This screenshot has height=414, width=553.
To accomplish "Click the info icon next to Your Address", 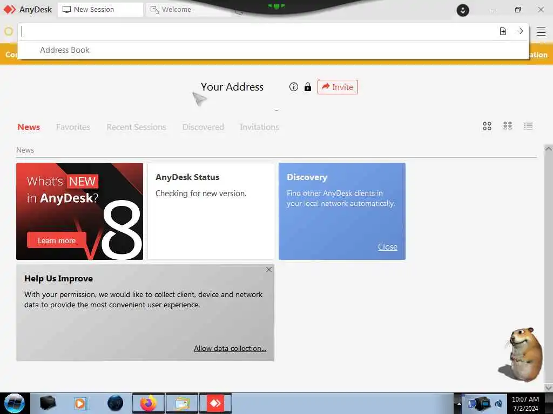I will point(293,87).
